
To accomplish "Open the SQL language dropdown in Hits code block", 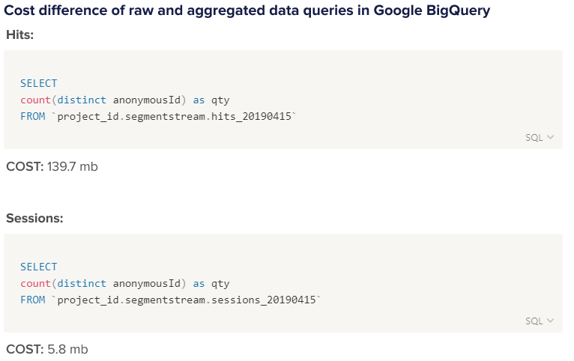I will pos(540,138).
